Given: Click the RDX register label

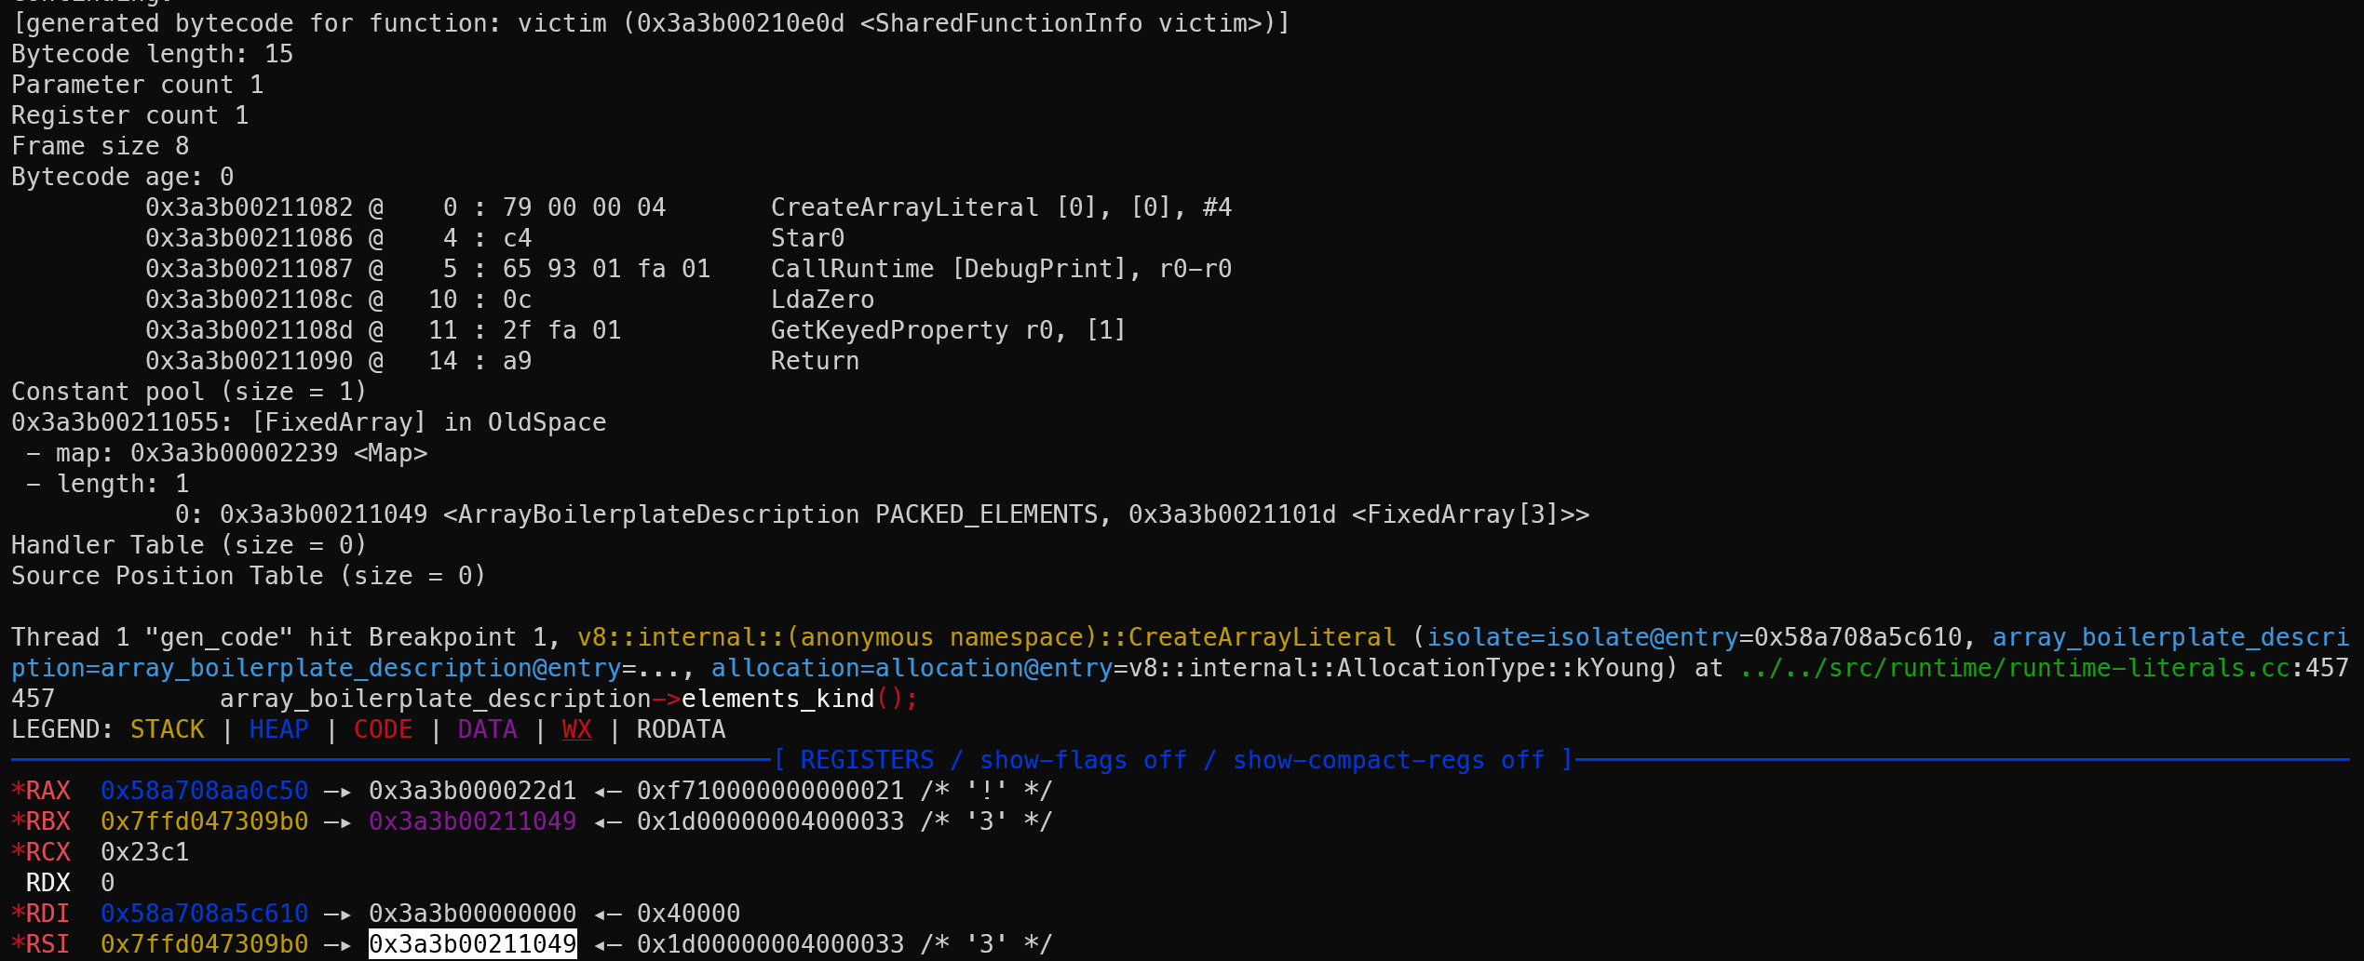Looking at the screenshot, I should click(47, 883).
